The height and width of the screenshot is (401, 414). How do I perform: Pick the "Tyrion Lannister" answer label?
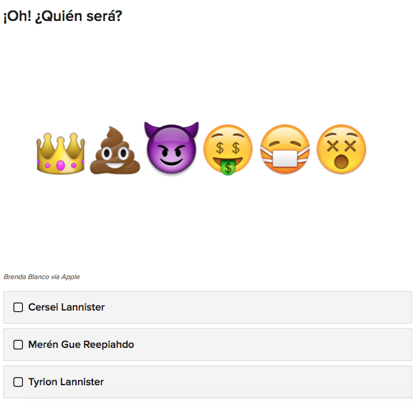point(66,382)
